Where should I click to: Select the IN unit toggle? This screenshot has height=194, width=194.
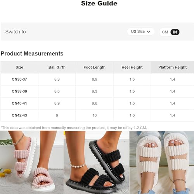pyautogui.click(x=175, y=32)
